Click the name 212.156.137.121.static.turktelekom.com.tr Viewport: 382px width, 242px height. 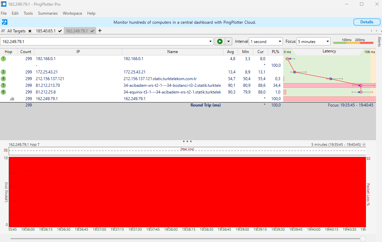click(x=160, y=79)
